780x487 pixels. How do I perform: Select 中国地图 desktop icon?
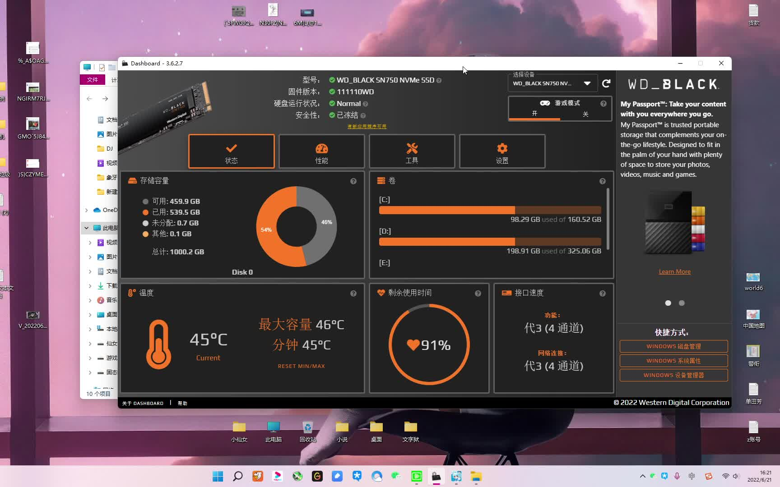[x=753, y=319]
